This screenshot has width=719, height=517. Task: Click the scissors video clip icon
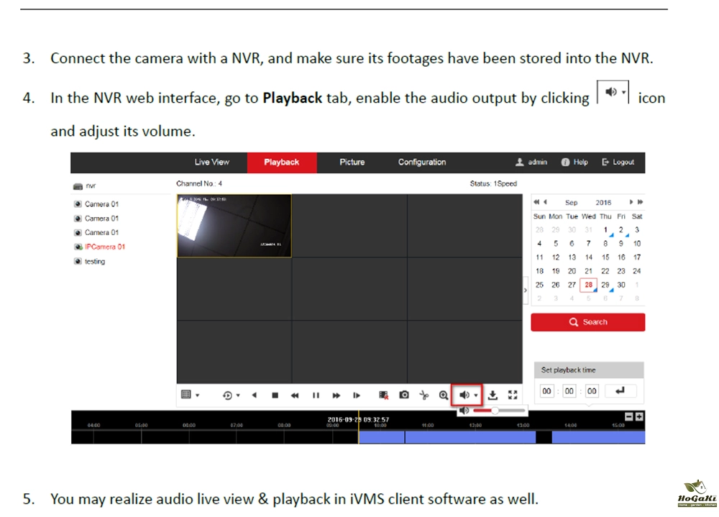point(423,395)
